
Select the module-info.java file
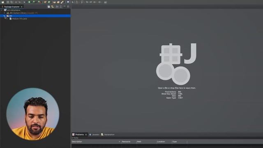pos(18,18)
